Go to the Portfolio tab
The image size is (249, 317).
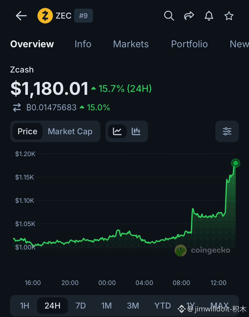[189, 44]
